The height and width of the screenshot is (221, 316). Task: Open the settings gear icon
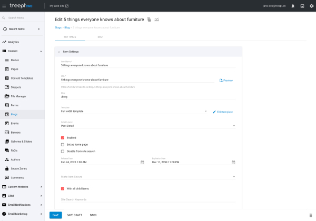[312, 6]
